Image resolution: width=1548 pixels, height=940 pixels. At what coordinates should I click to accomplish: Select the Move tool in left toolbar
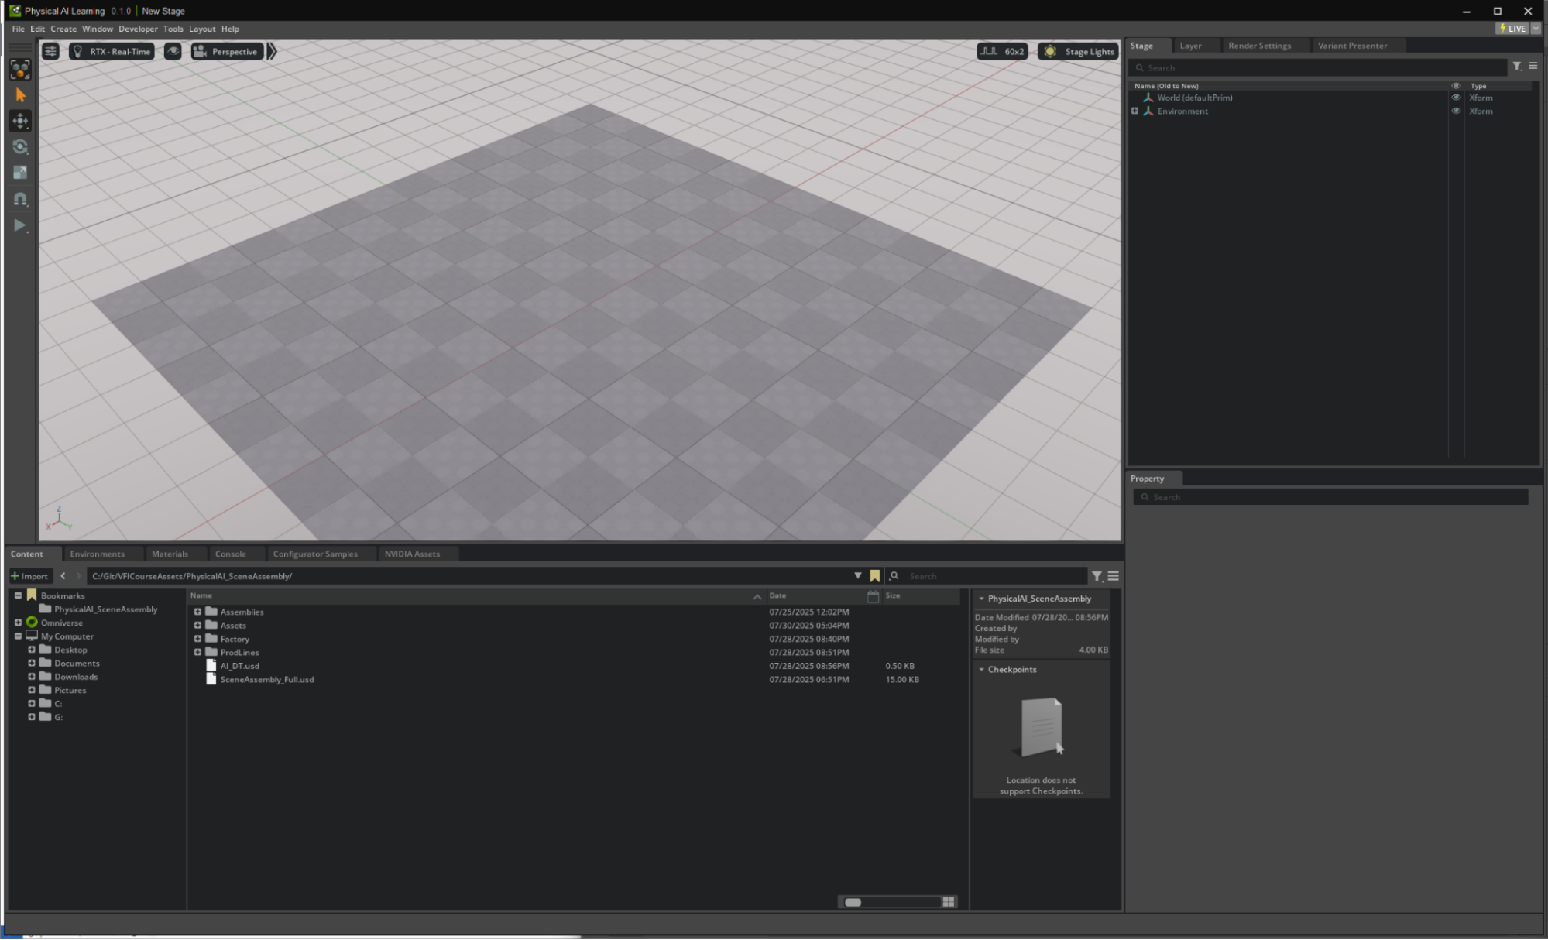point(20,121)
